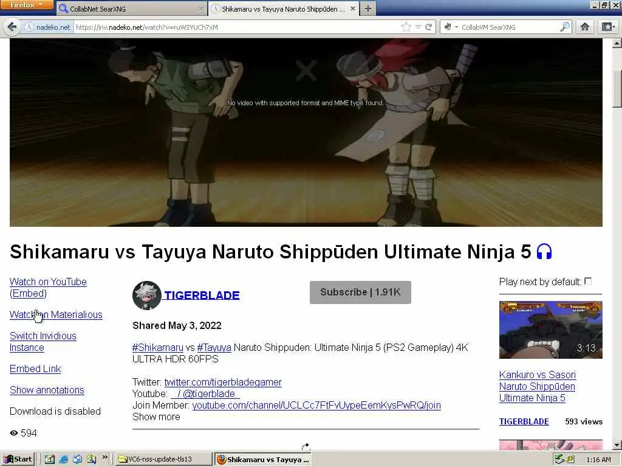
Task: Bookmark this page with the star icon
Action: pos(406,27)
